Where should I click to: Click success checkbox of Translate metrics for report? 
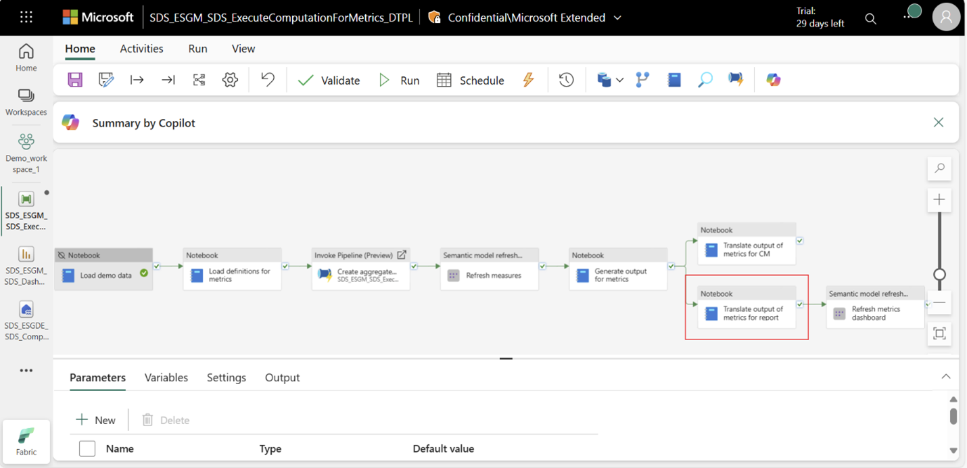tap(800, 304)
